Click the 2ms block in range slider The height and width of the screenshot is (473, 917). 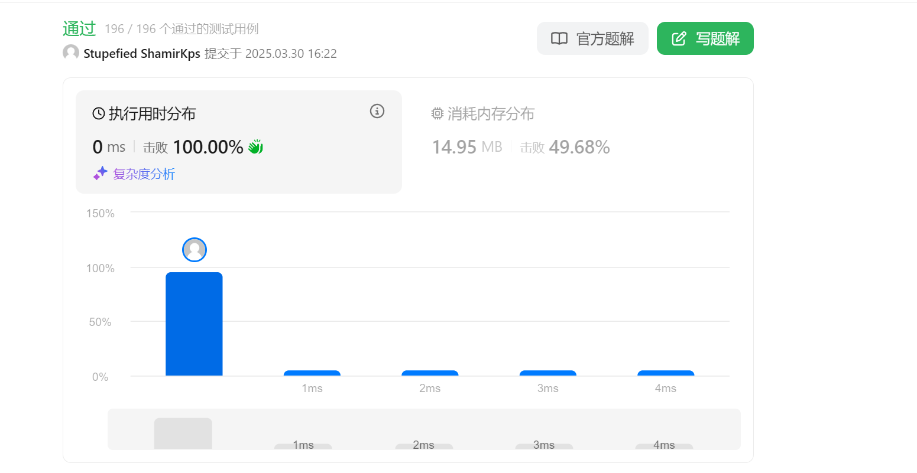424,446
